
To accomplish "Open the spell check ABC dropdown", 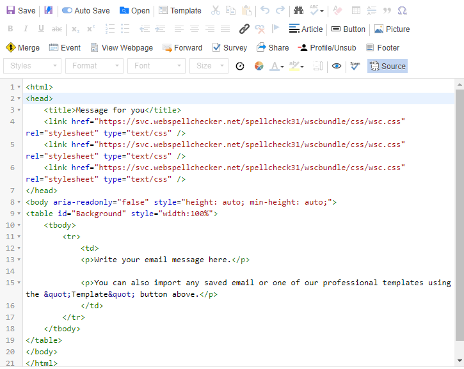I will pyautogui.click(x=317, y=11).
